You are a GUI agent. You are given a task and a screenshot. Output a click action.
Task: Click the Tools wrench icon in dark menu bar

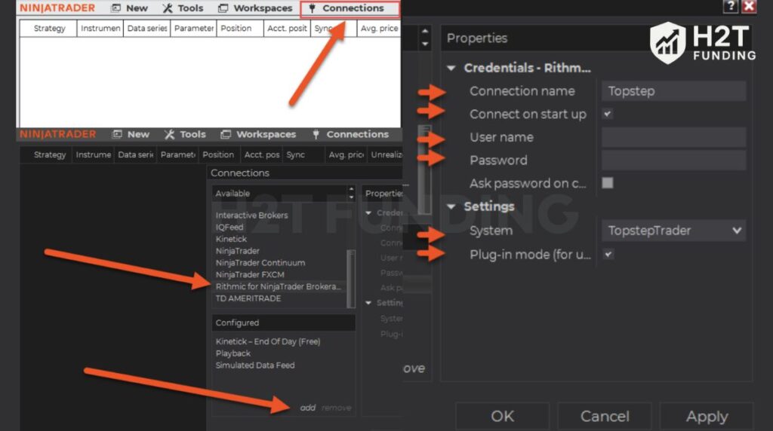coord(169,134)
